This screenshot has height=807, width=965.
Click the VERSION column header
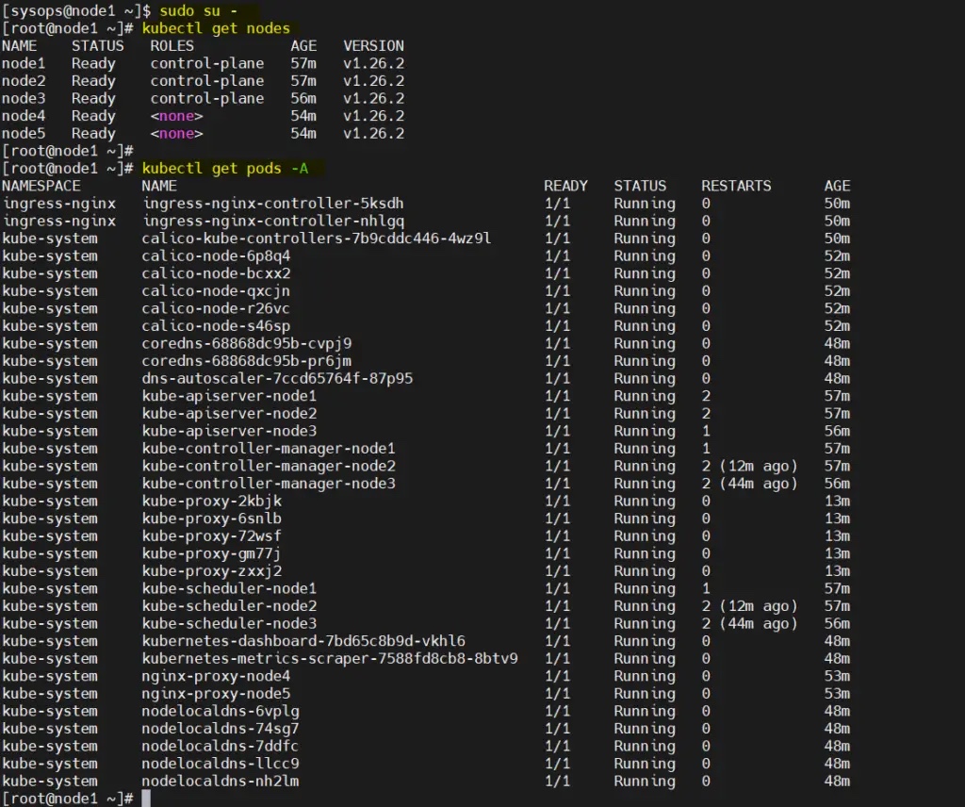(x=373, y=45)
